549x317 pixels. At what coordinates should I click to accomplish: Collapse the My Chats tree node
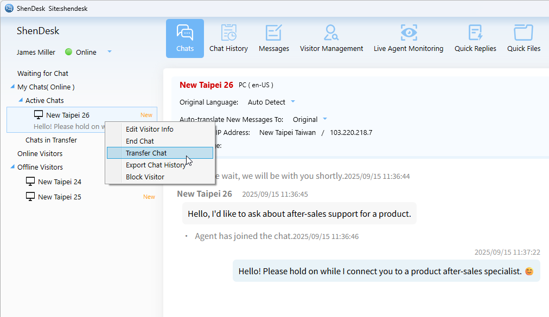[x=12, y=87]
